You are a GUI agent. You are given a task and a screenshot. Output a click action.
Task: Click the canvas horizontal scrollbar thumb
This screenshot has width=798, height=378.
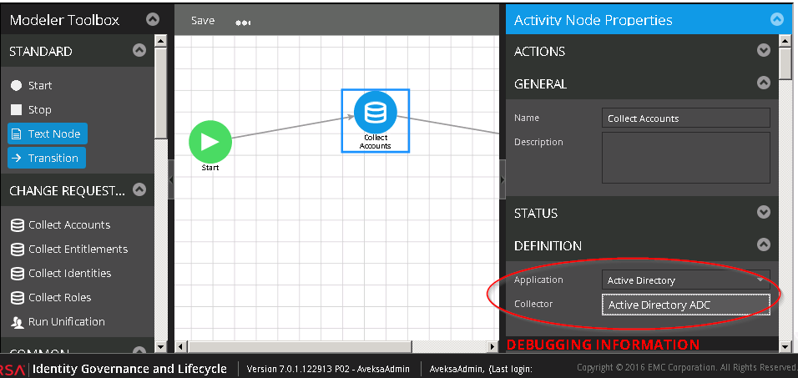click(299, 347)
